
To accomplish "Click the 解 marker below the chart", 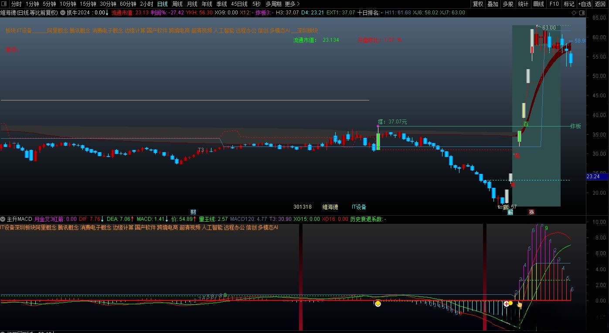I will click(510, 212).
